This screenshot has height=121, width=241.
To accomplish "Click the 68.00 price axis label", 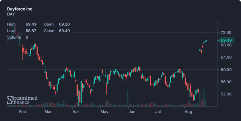I will (226, 45).
